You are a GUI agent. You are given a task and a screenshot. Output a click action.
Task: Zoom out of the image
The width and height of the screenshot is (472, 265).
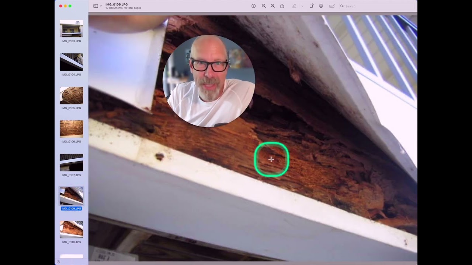click(x=264, y=6)
